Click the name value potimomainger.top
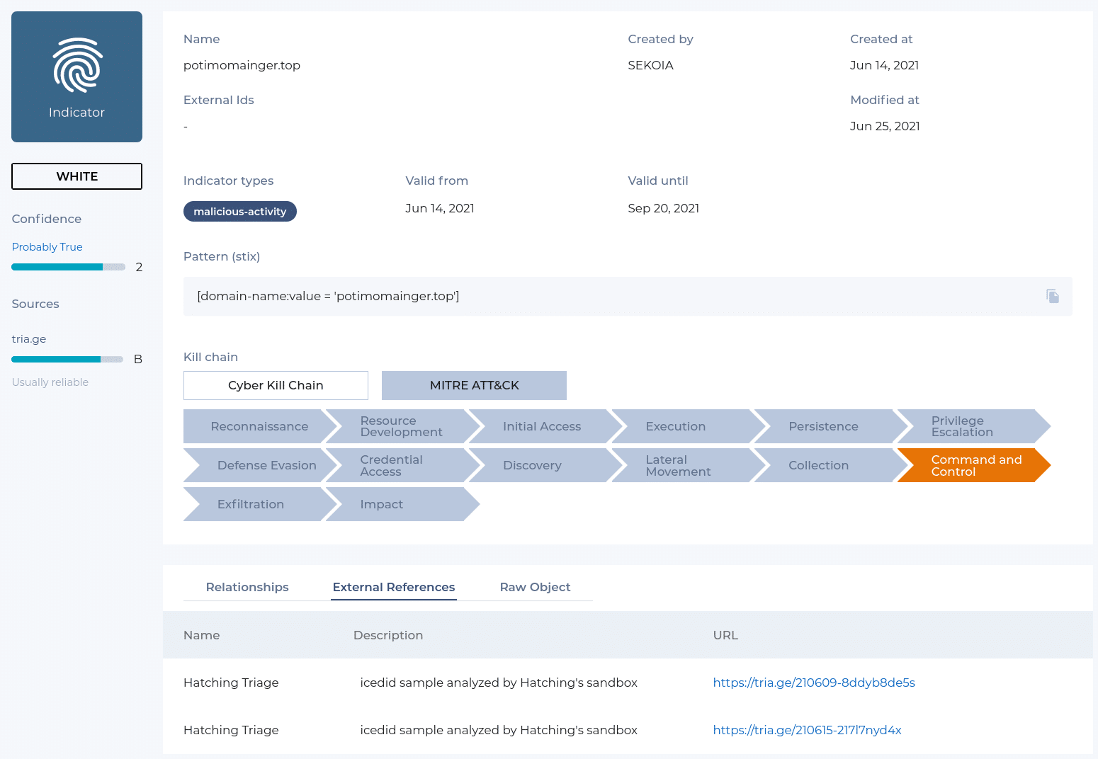 [242, 65]
